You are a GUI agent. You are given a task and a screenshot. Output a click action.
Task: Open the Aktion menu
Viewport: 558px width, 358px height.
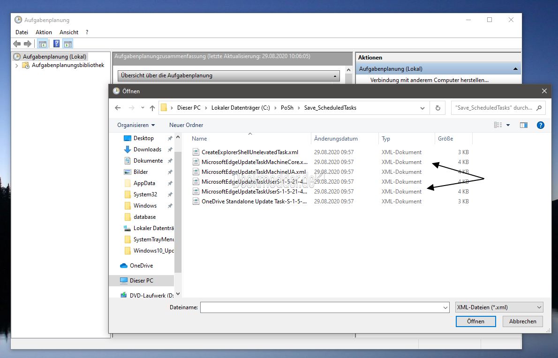point(44,32)
